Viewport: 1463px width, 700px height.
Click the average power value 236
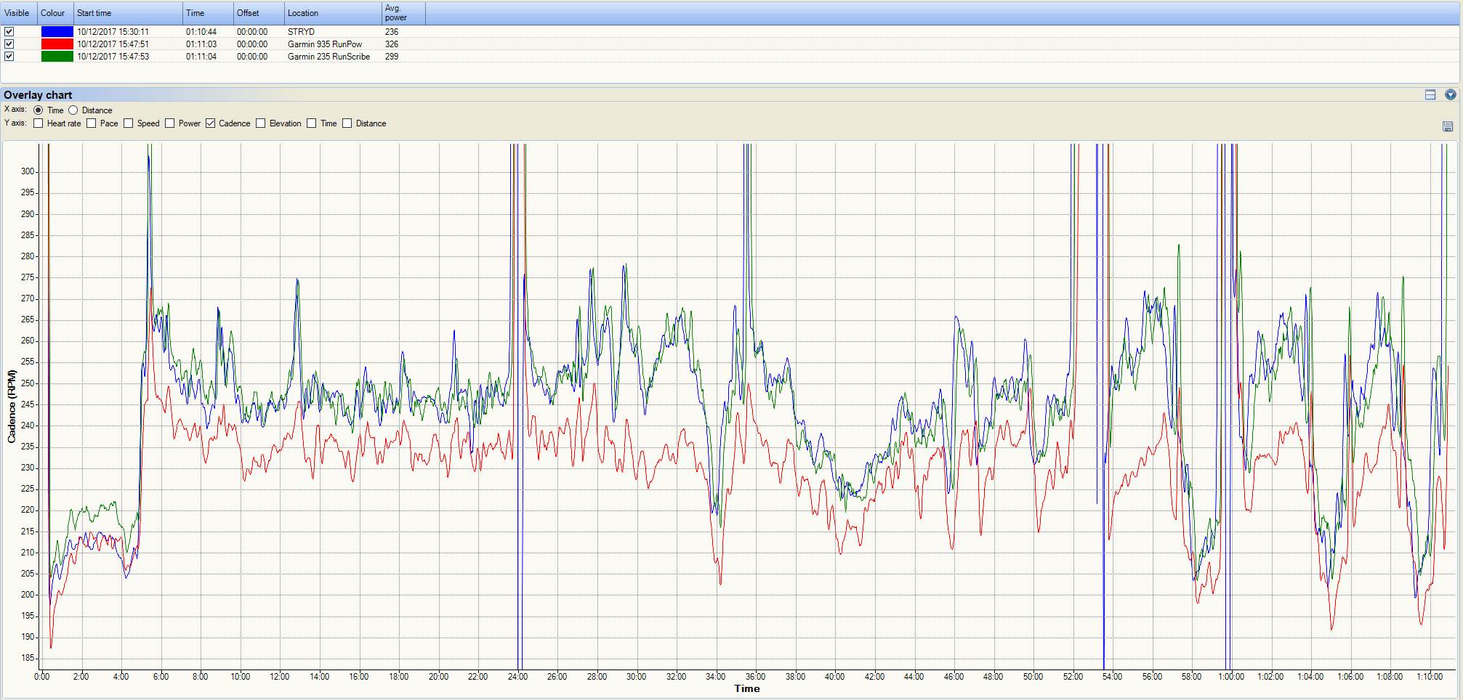(392, 32)
